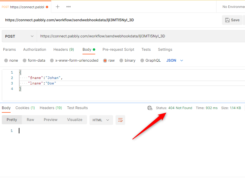
Task: Switch to the Params tab
Action: click(x=9, y=50)
